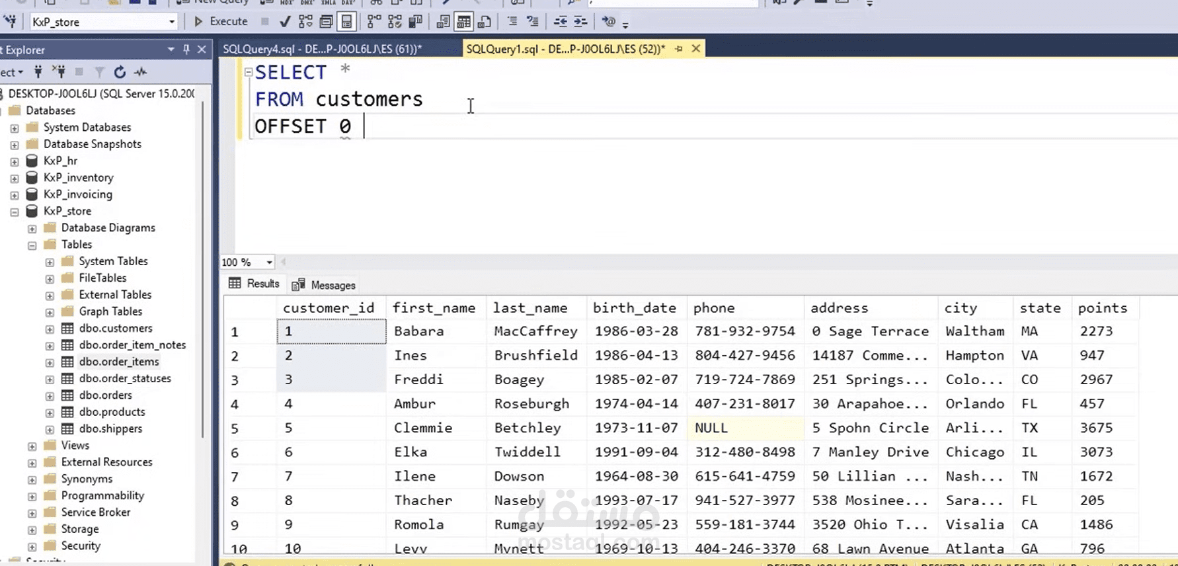
Task: Toggle Include Client Statistics
Action: coord(415,22)
